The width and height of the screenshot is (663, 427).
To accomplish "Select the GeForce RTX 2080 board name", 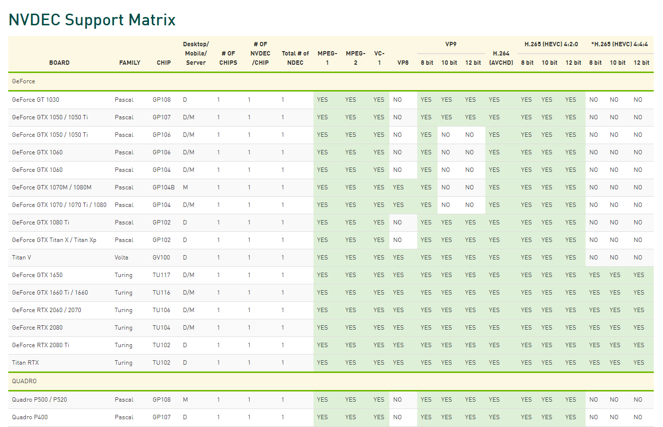I will pos(37,328).
